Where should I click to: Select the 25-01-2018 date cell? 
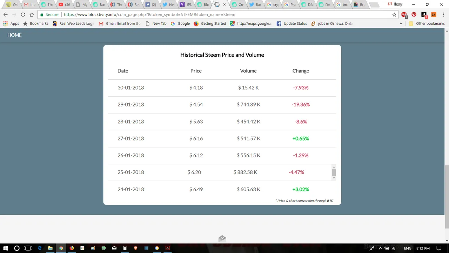[x=130, y=172]
